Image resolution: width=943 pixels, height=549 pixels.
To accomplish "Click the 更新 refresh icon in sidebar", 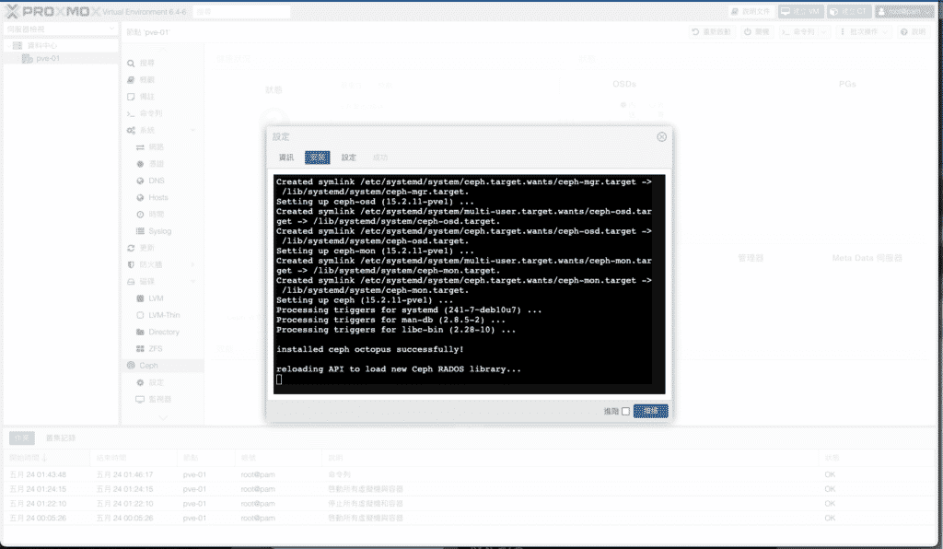I will [x=131, y=248].
